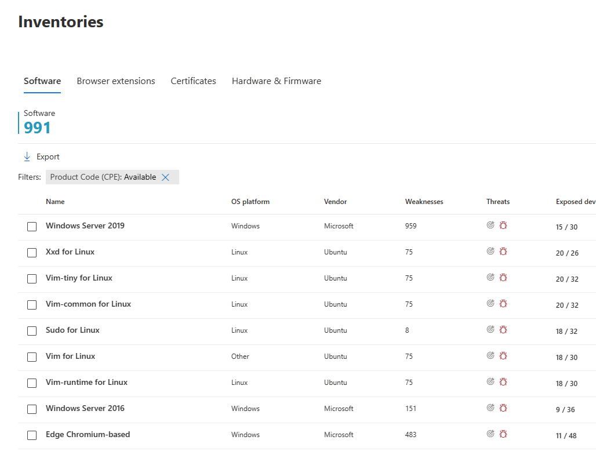This screenshot has width=596, height=451.
Task: Click the Export download arrow icon
Action: click(x=27, y=157)
